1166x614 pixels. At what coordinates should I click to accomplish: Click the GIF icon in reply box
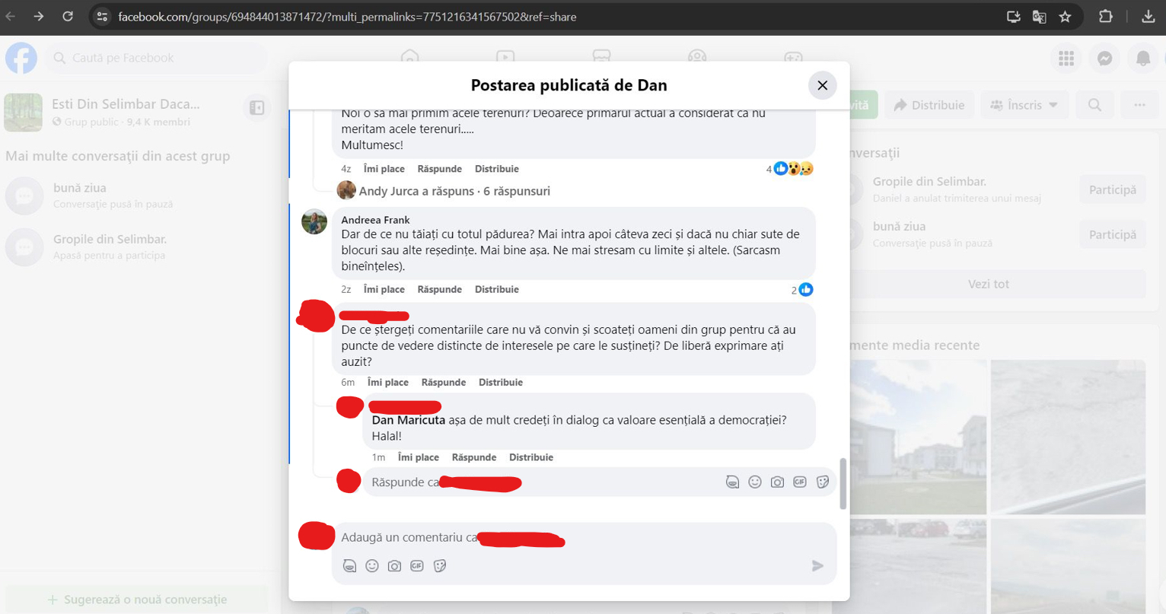click(799, 482)
